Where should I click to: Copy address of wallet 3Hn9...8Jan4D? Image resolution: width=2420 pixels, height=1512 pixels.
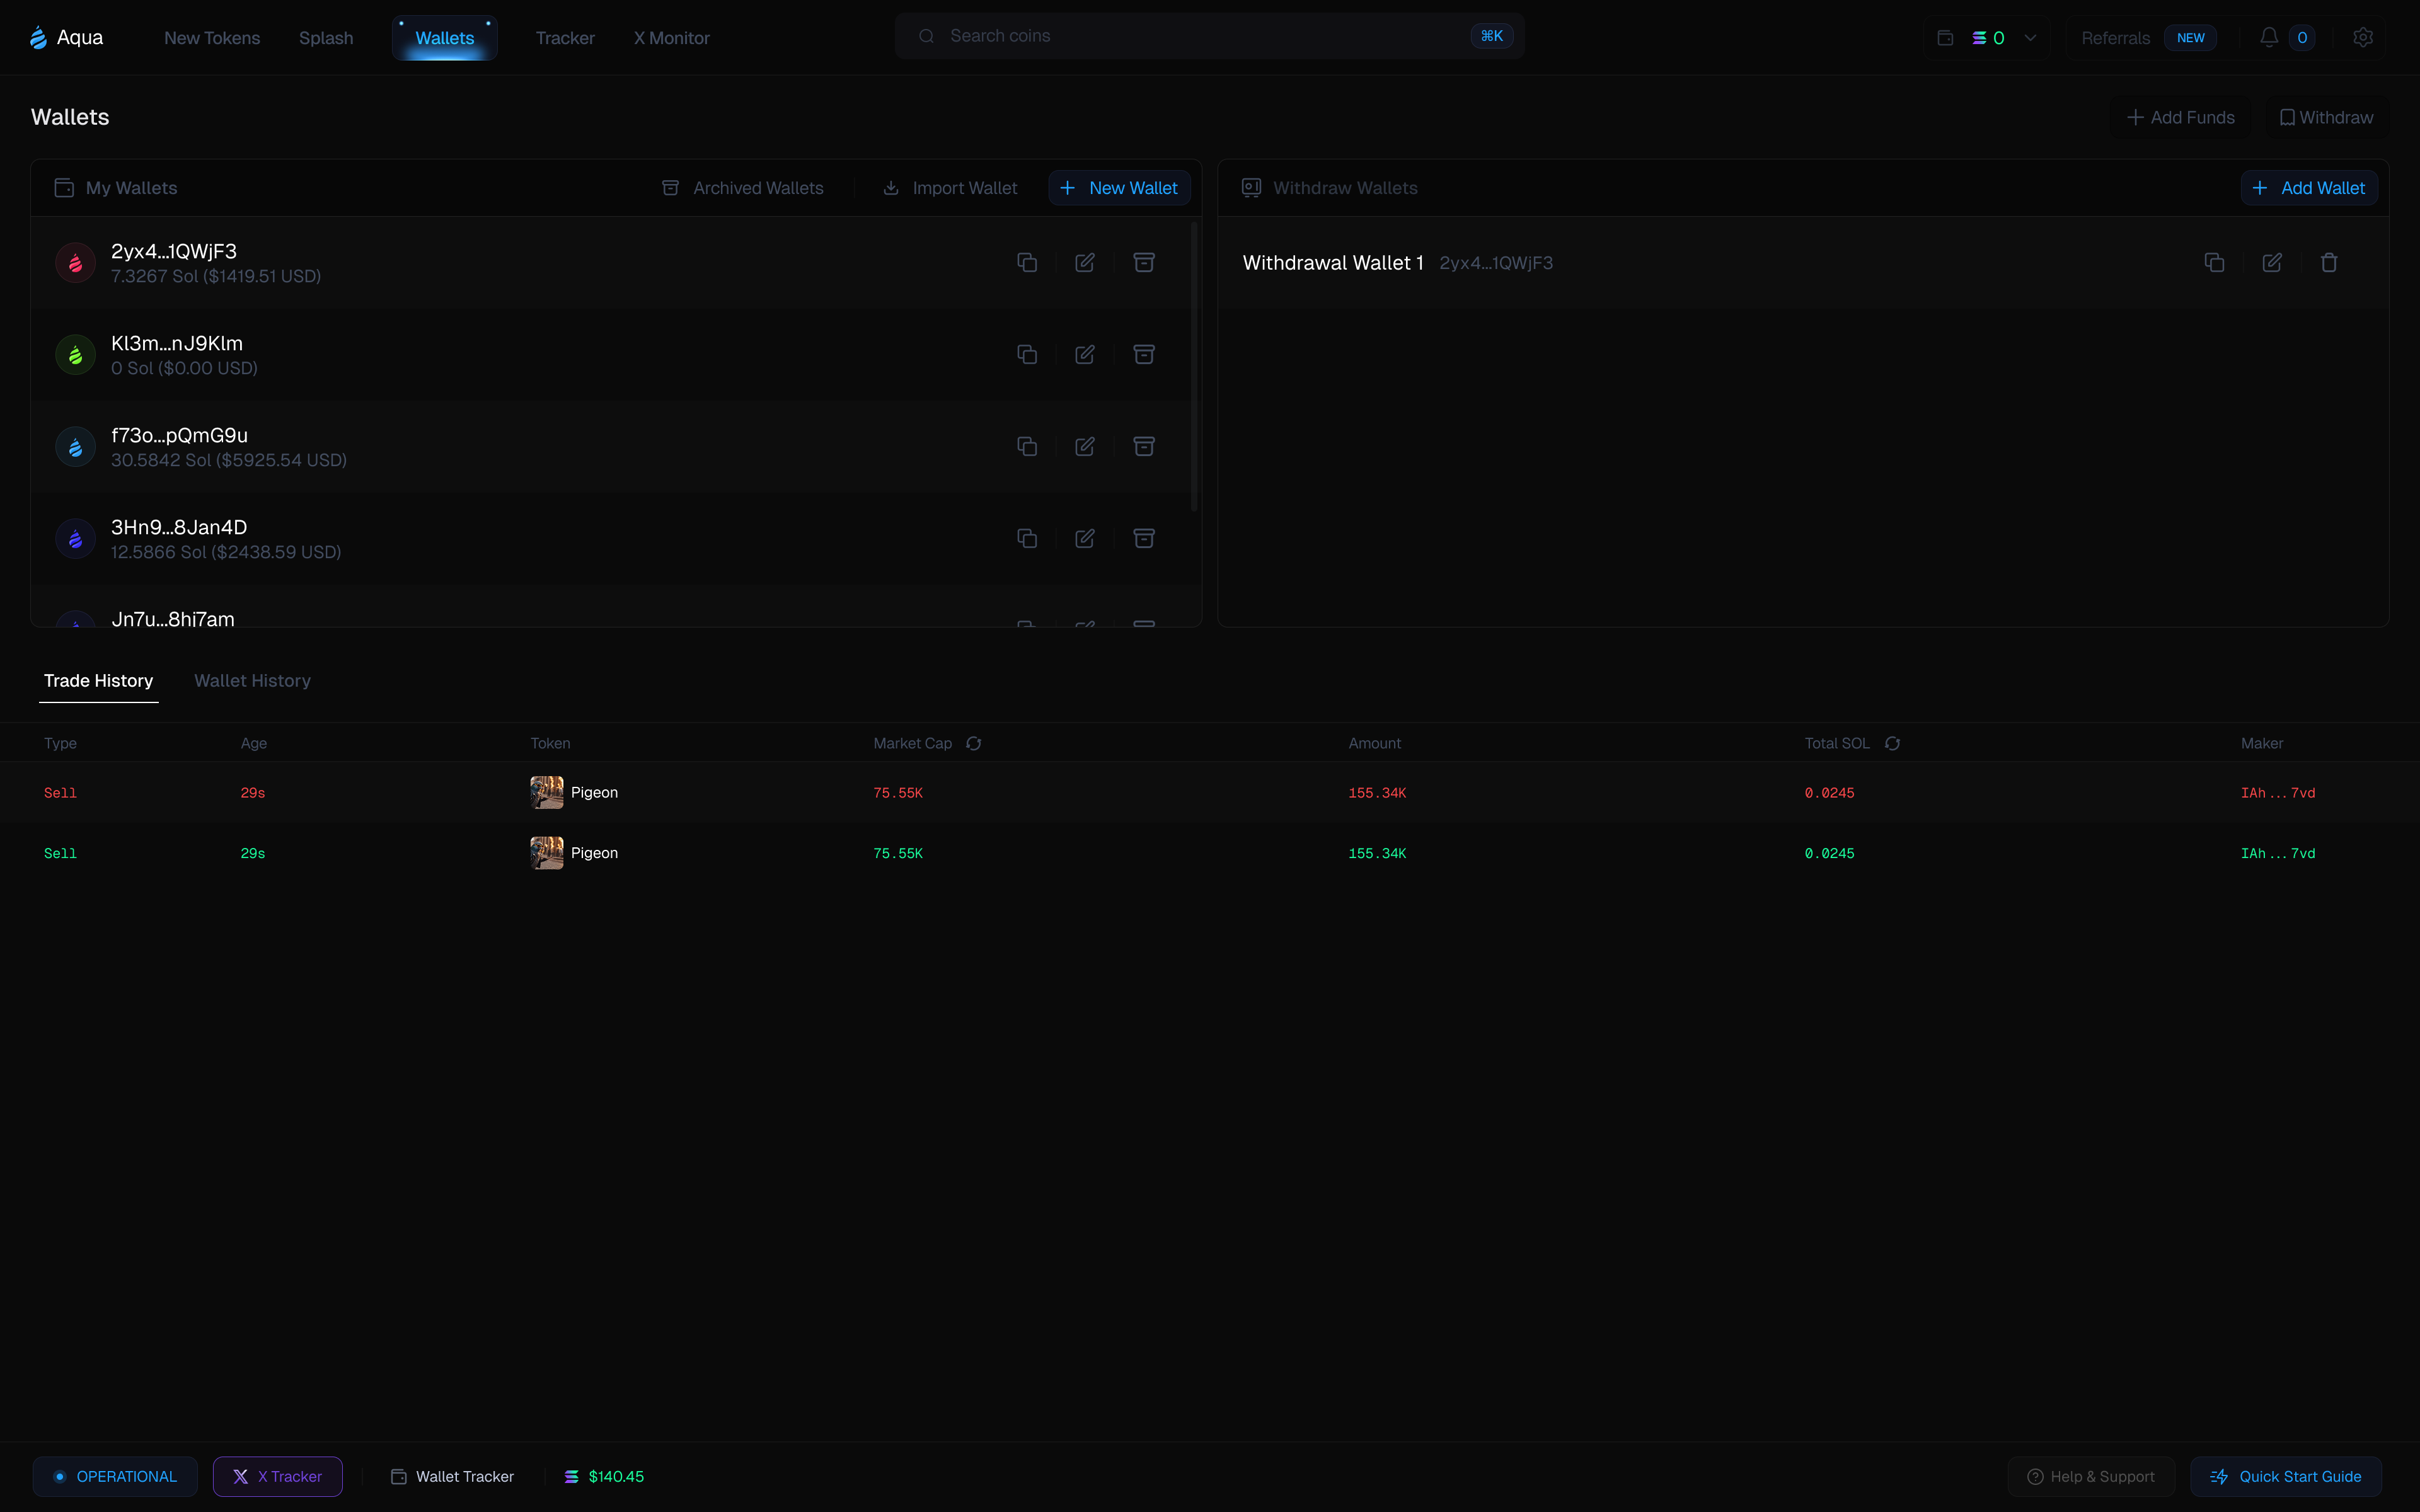1027,538
